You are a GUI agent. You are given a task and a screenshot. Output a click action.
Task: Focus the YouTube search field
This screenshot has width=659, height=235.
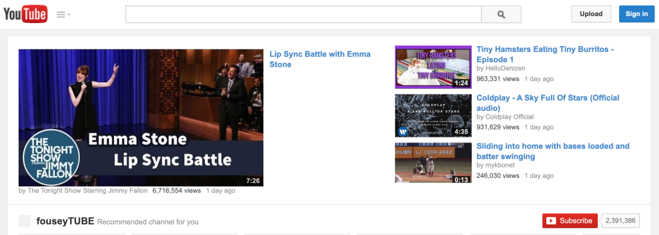click(x=304, y=14)
